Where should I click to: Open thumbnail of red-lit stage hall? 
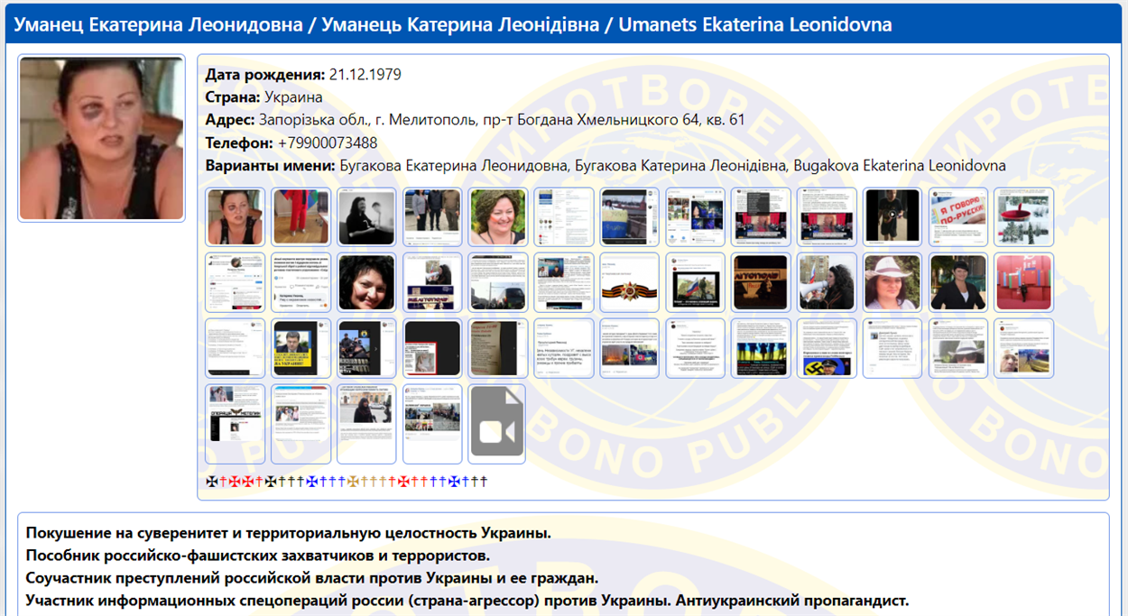click(1023, 282)
